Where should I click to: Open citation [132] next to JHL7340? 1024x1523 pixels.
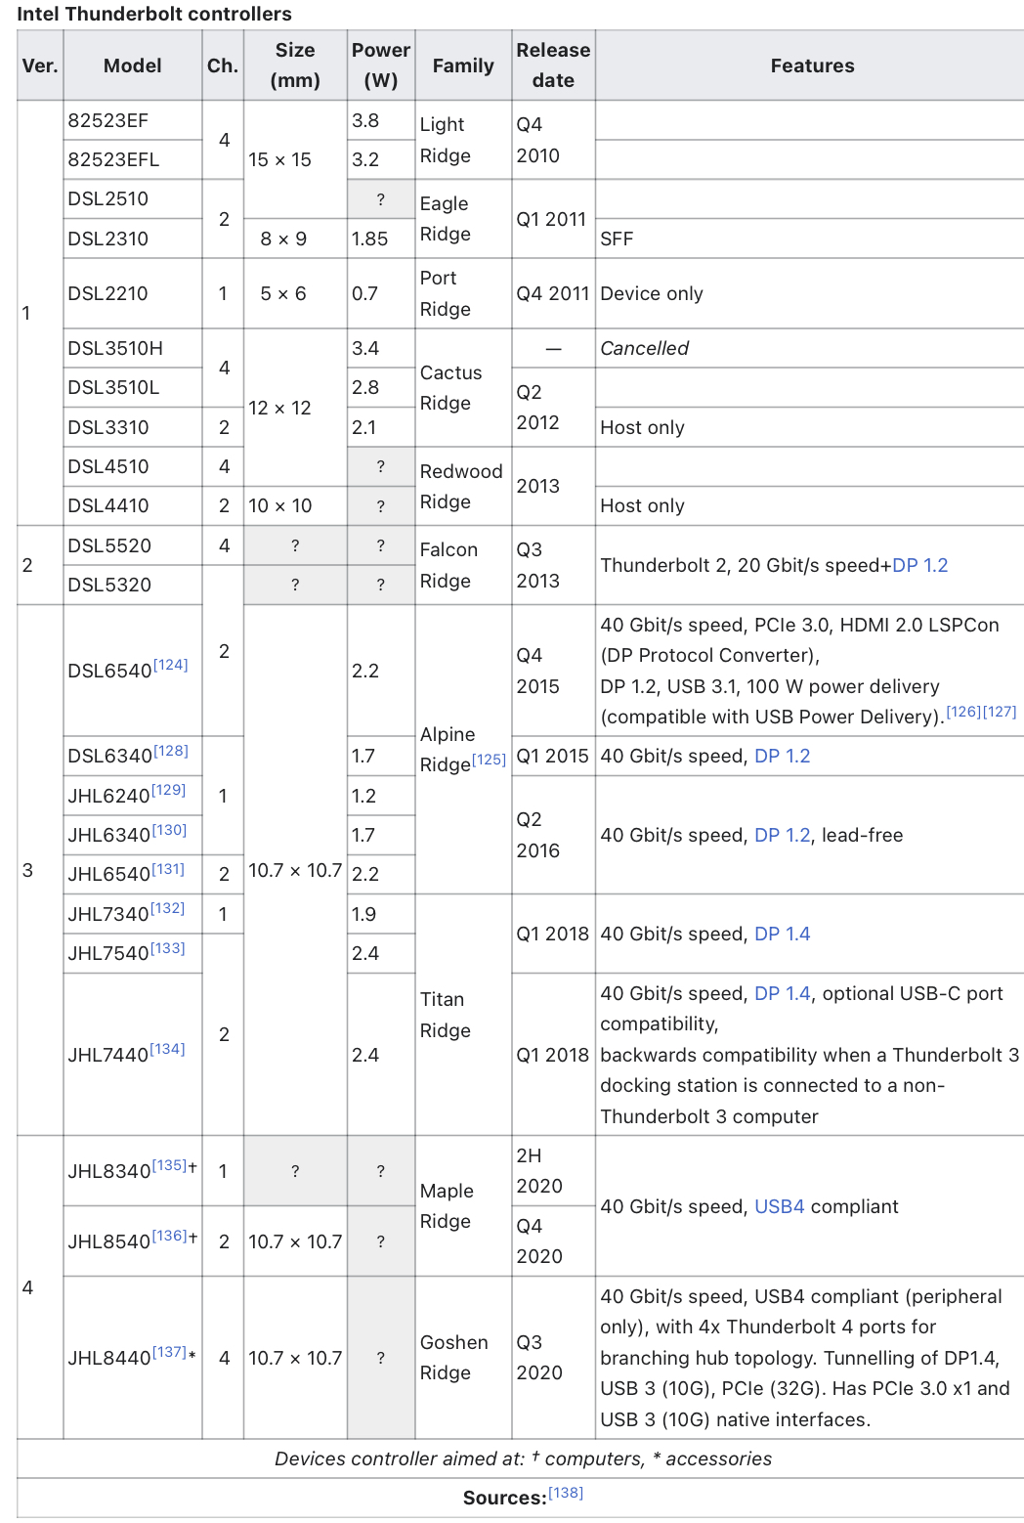[x=167, y=908]
